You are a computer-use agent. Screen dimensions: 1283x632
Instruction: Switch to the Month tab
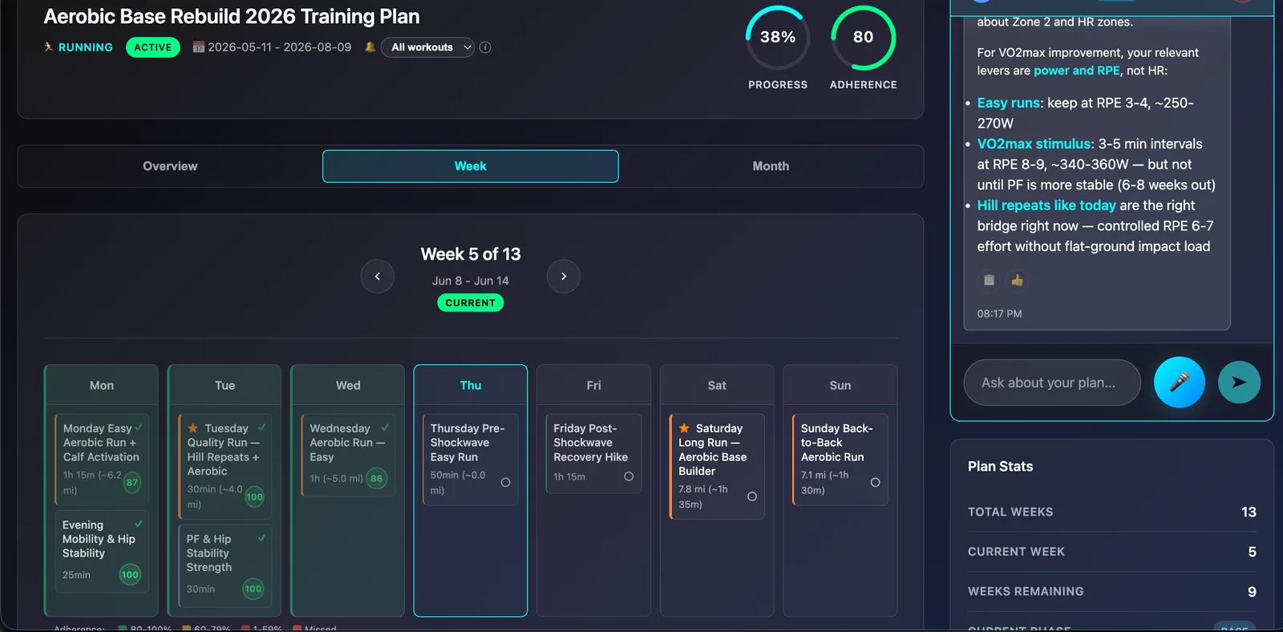point(771,166)
